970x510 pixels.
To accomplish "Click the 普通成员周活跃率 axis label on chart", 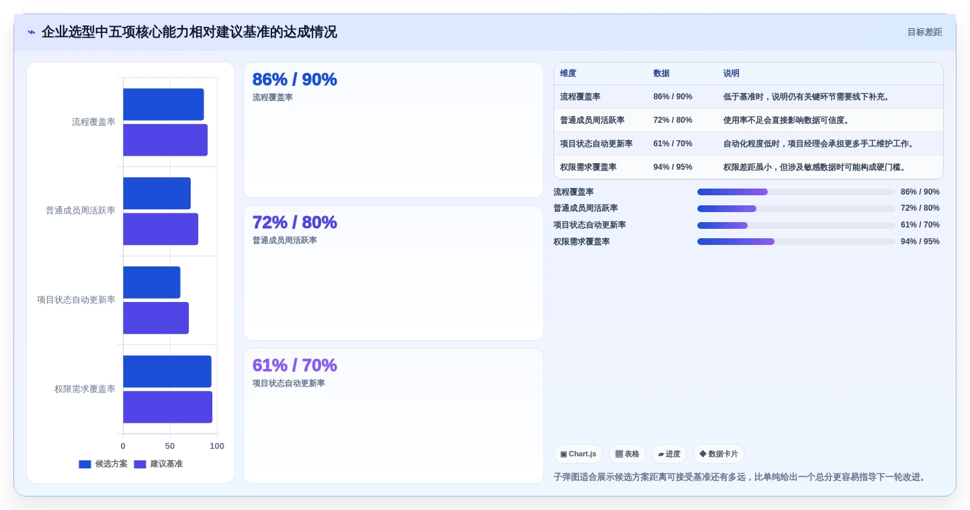I will click(x=81, y=211).
